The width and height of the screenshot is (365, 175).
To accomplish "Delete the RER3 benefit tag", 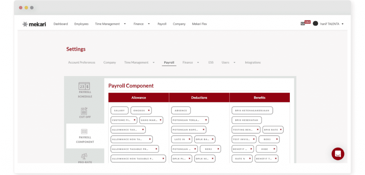I will [277, 139].
